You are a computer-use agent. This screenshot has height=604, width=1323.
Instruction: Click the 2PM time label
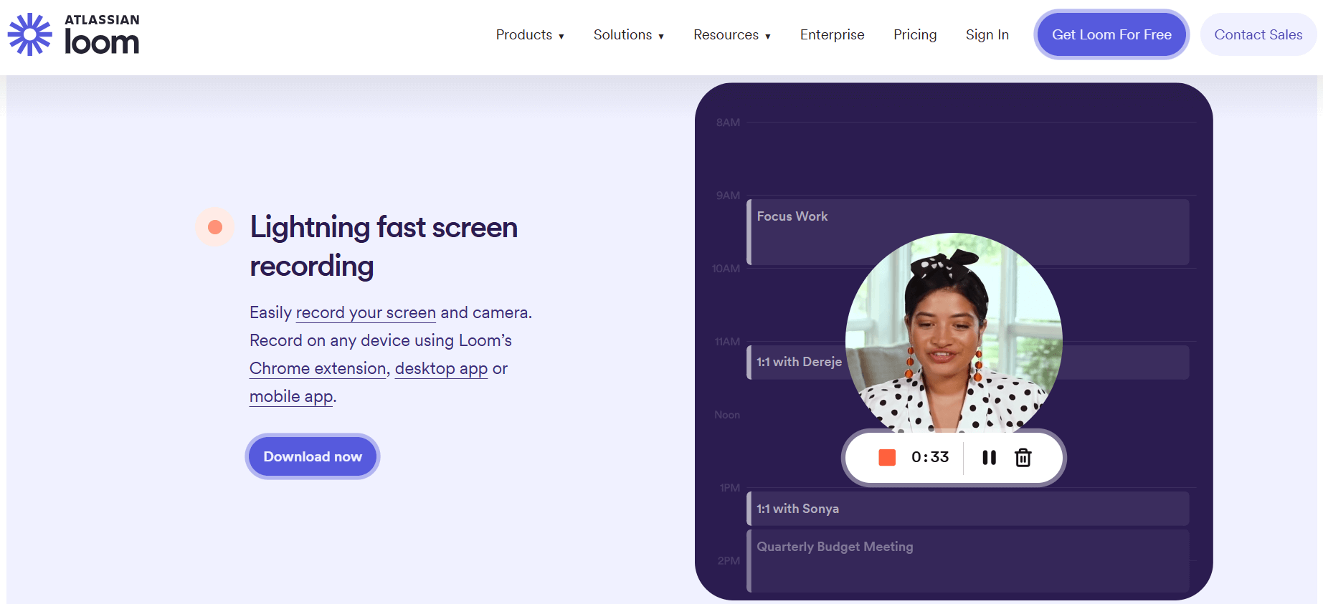(729, 561)
